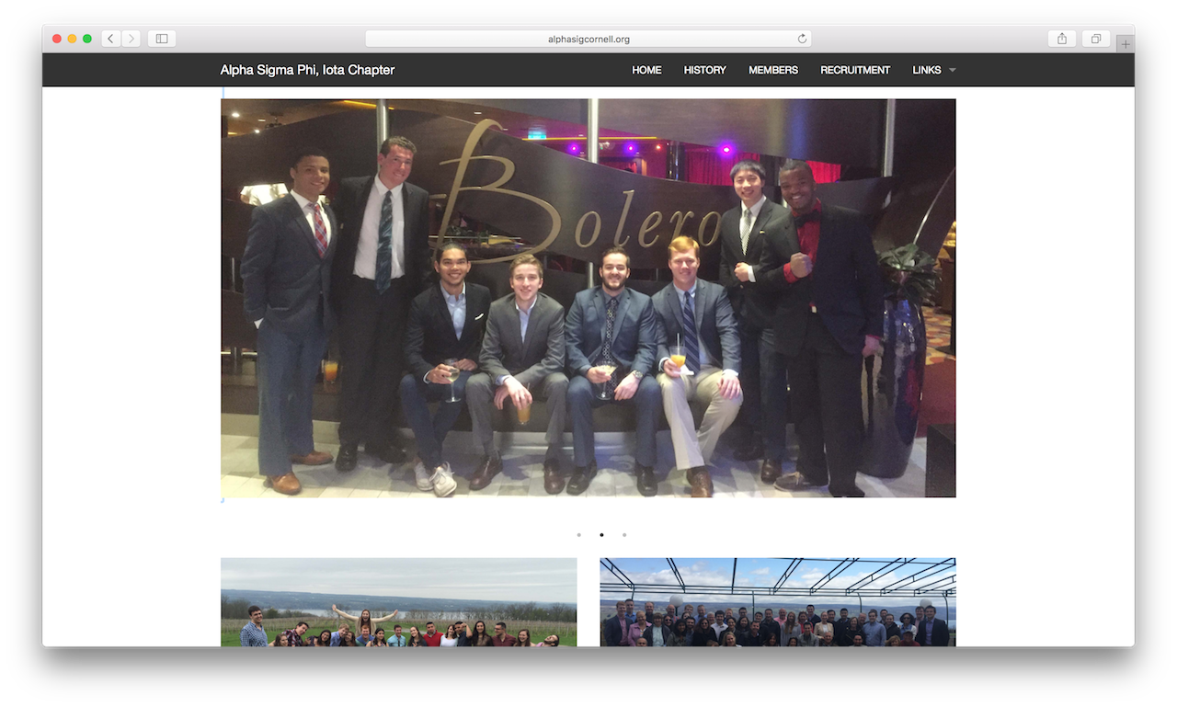Select the first slideshow dot
The height and width of the screenshot is (707, 1177).
pos(578,534)
